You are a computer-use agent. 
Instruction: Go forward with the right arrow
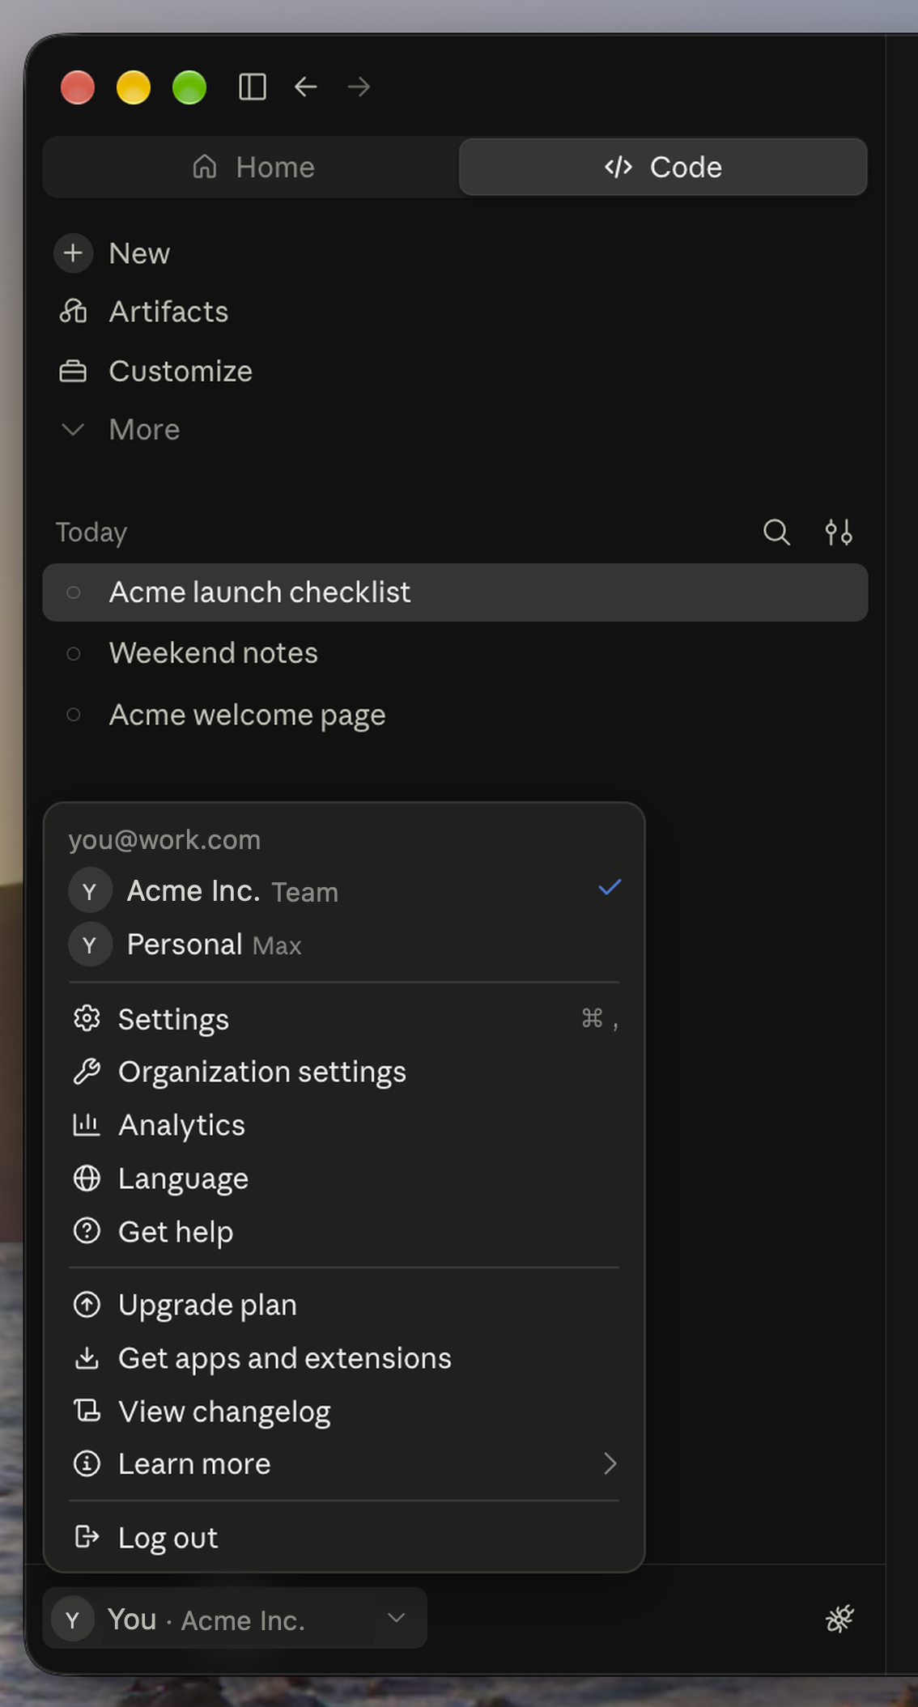point(359,87)
